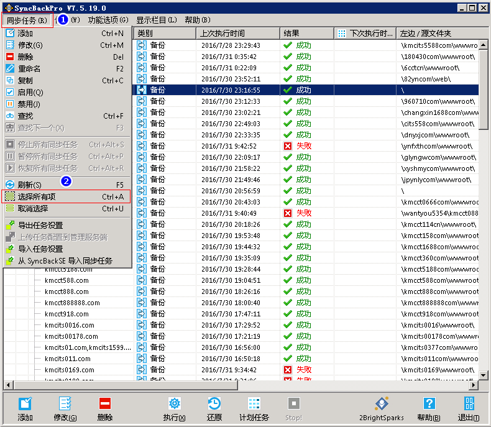
Task: Select task kmcits0016.com in tree
Action: click(x=70, y=325)
